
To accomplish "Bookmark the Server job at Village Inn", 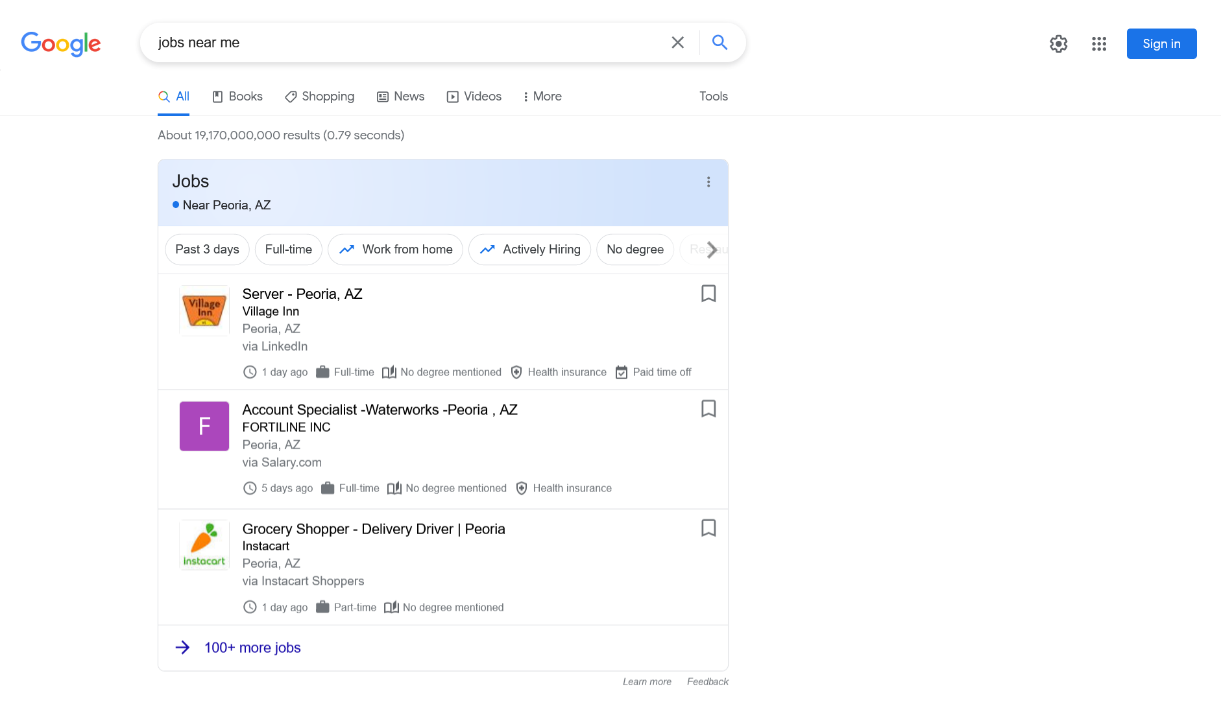I will click(708, 294).
